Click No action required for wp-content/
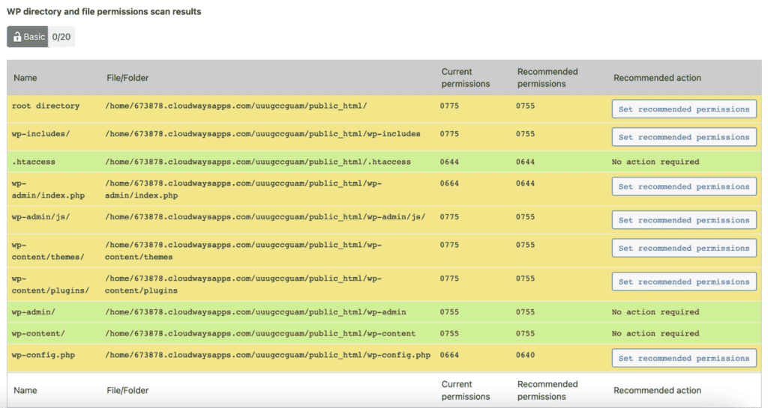This screenshot has width=768, height=408. pyautogui.click(x=655, y=333)
